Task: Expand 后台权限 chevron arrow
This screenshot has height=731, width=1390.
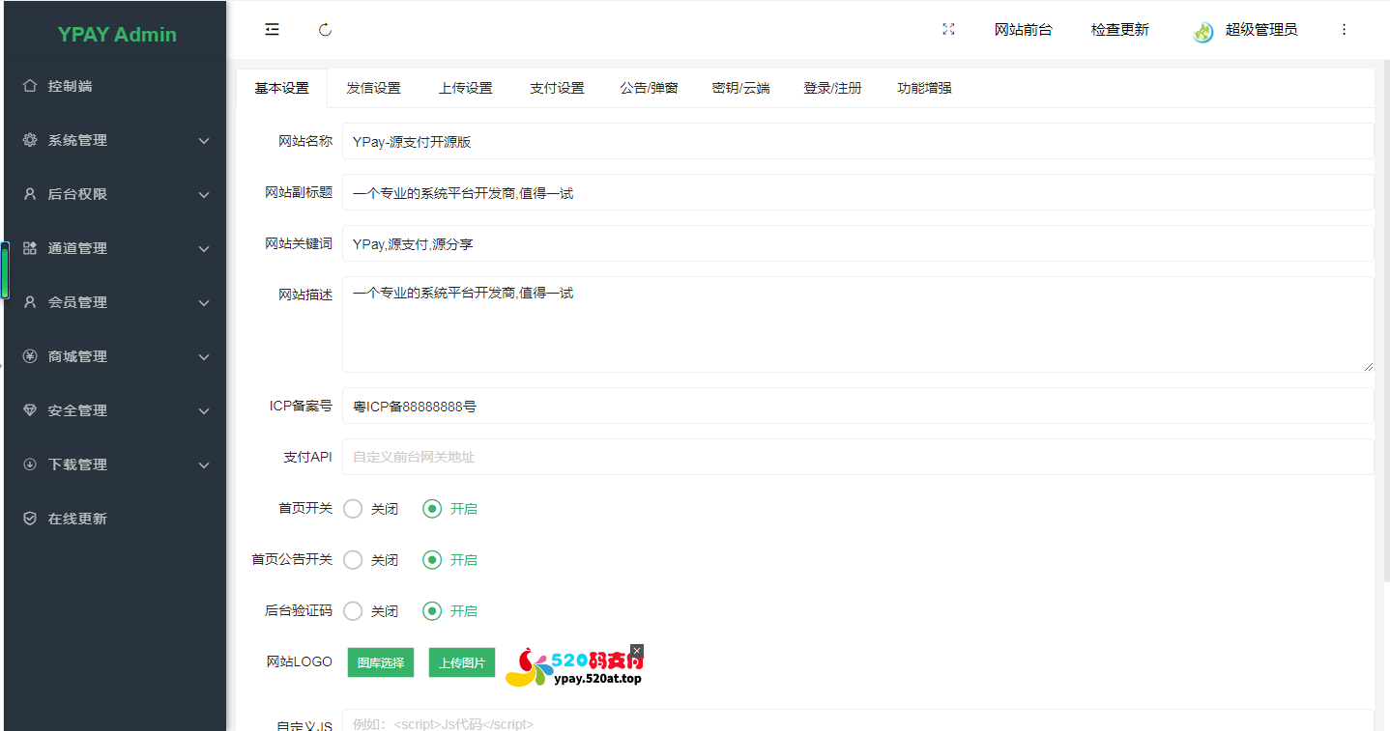Action: click(x=204, y=195)
